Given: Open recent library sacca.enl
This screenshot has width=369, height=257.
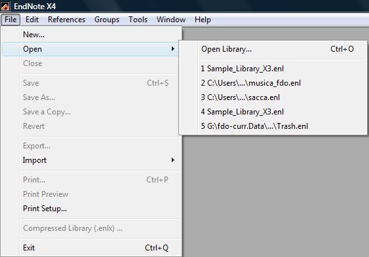Looking at the screenshot, I should click(273, 97).
